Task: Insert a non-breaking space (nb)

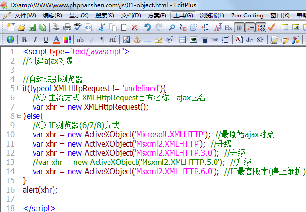Action: pyautogui.click(x=80, y=40)
